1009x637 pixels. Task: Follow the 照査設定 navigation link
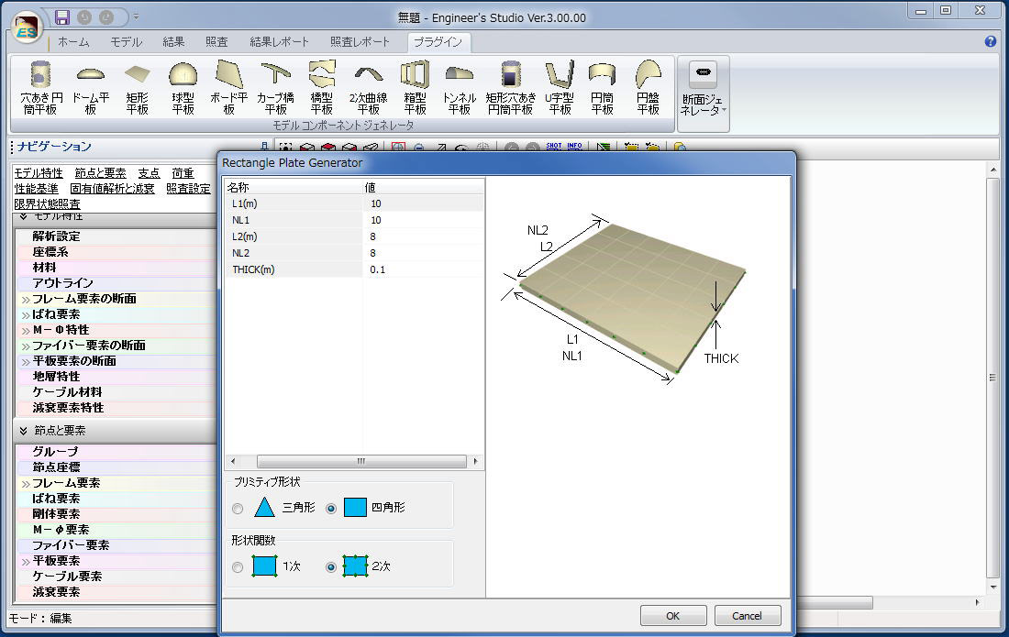click(189, 189)
